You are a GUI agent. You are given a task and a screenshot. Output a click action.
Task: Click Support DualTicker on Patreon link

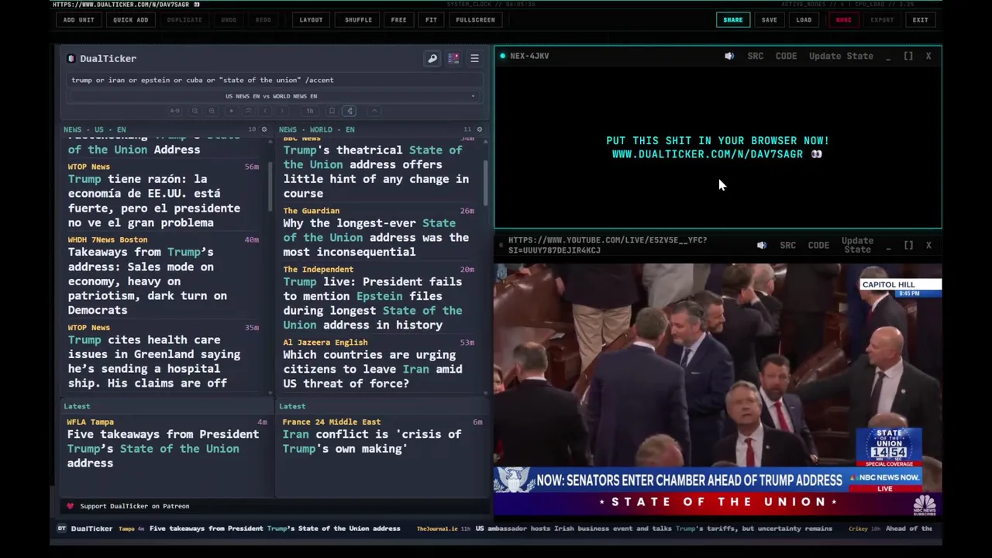point(134,506)
